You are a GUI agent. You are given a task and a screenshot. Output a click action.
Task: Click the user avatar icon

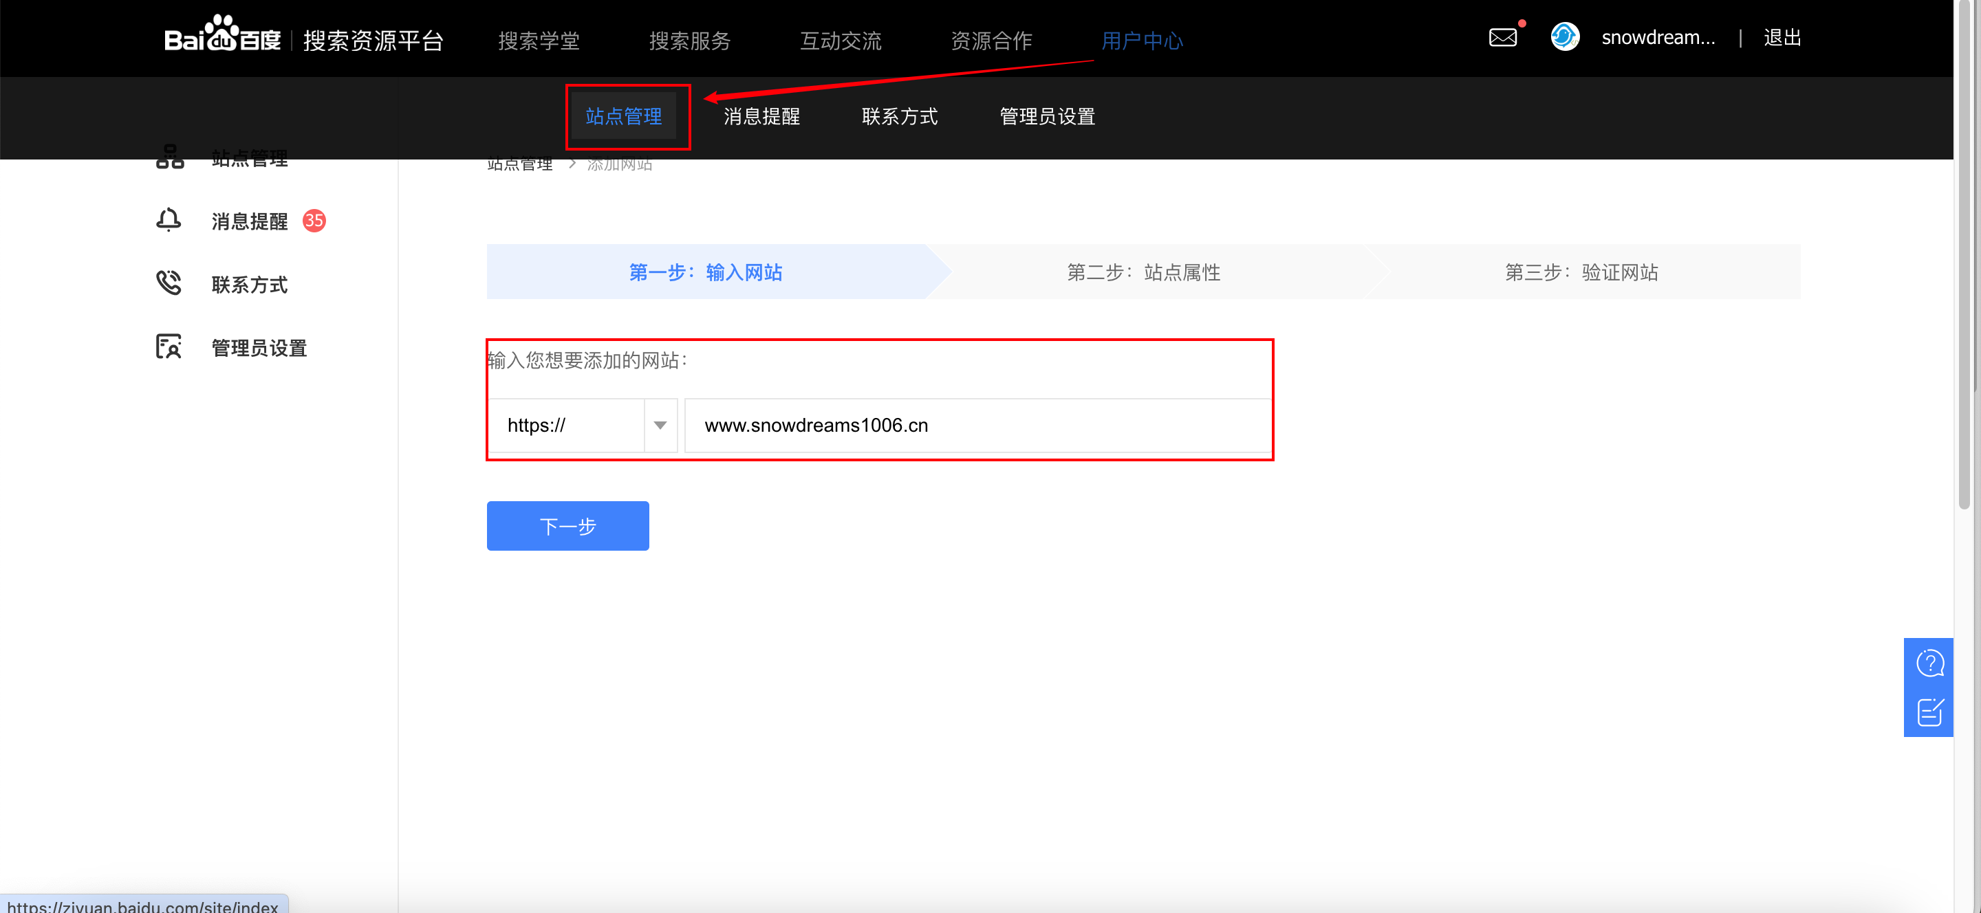(x=1564, y=37)
